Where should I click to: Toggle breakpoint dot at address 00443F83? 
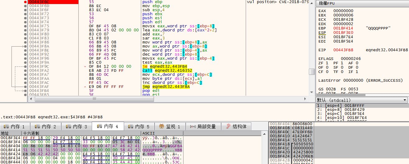(25, 38)
